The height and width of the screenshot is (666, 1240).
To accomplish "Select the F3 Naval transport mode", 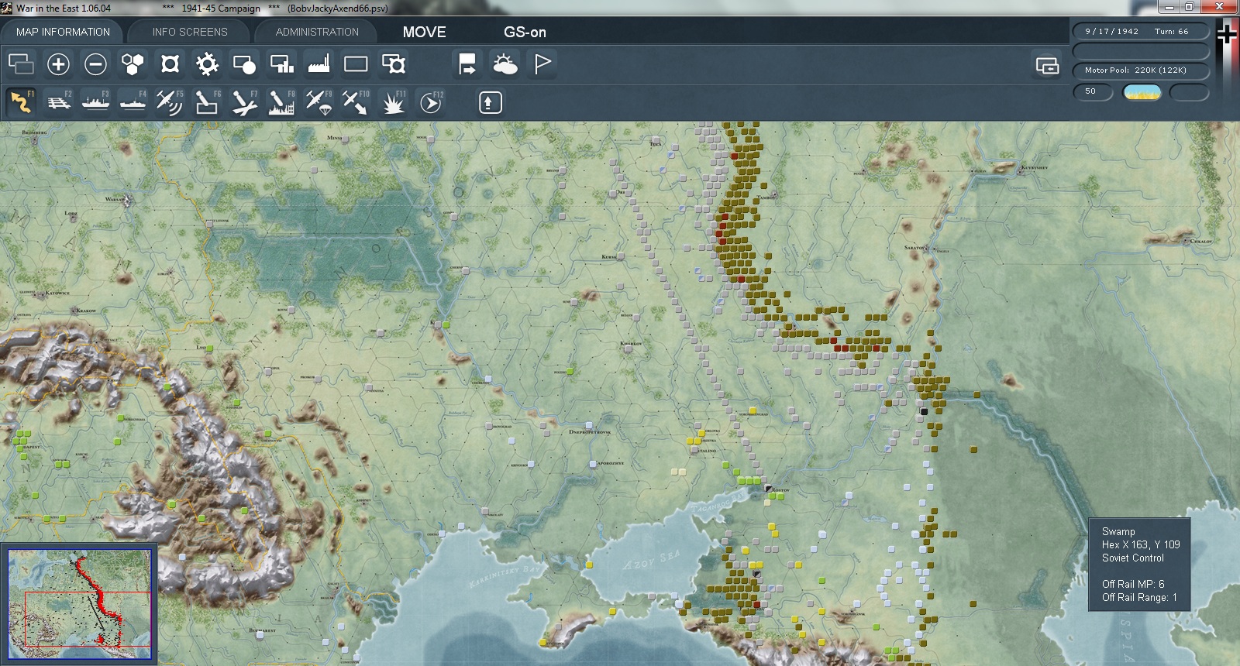I will (95, 102).
